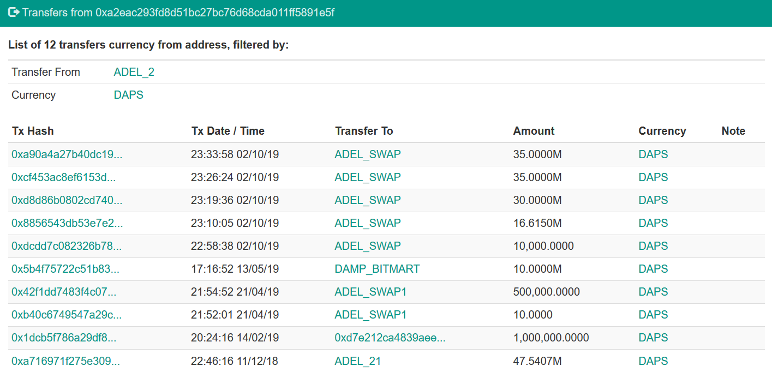Select the 17:16:52 13/05/19 date cell
The height and width of the screenshot is (372, 772).
coord(235,269)
